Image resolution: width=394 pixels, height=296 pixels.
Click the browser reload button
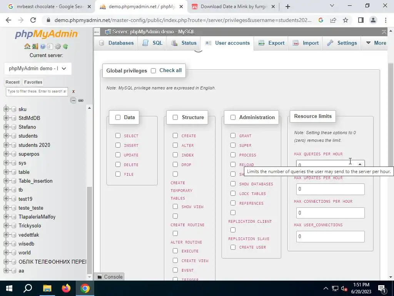point(33,20)
